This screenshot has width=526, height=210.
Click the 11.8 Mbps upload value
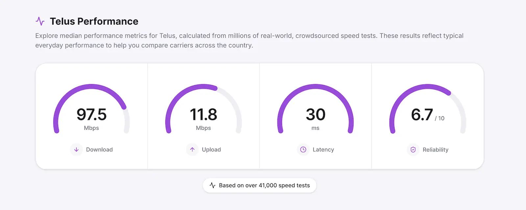(203, 119)
